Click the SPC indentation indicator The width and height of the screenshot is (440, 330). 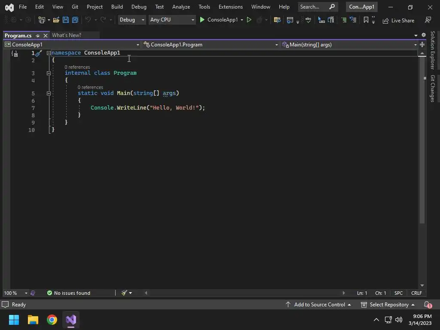pyautogui.click(x=398, y=293)
